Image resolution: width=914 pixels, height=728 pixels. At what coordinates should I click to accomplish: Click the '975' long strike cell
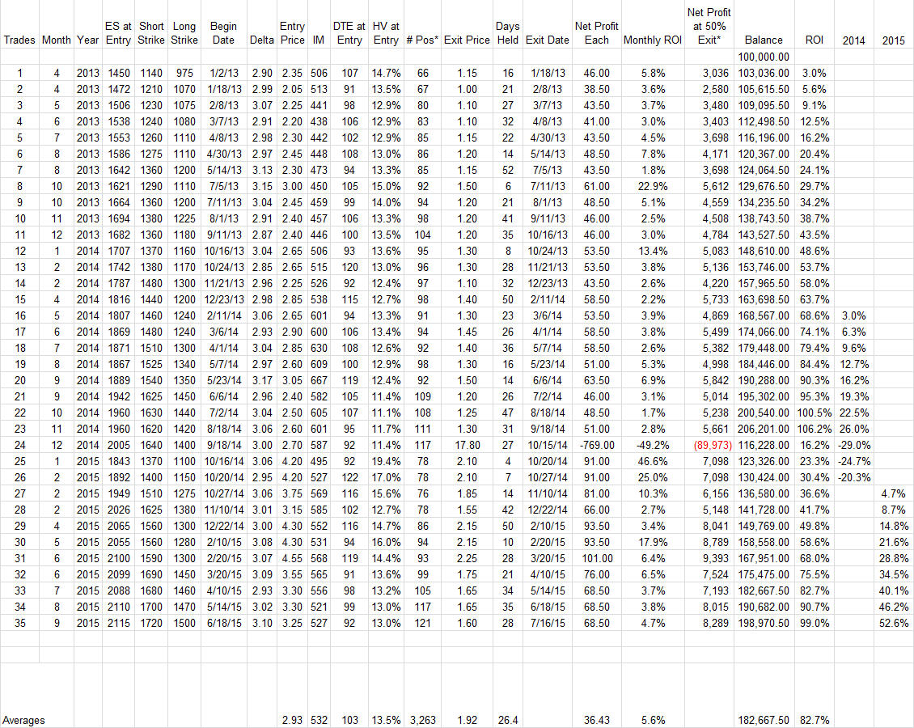(184, 73)
